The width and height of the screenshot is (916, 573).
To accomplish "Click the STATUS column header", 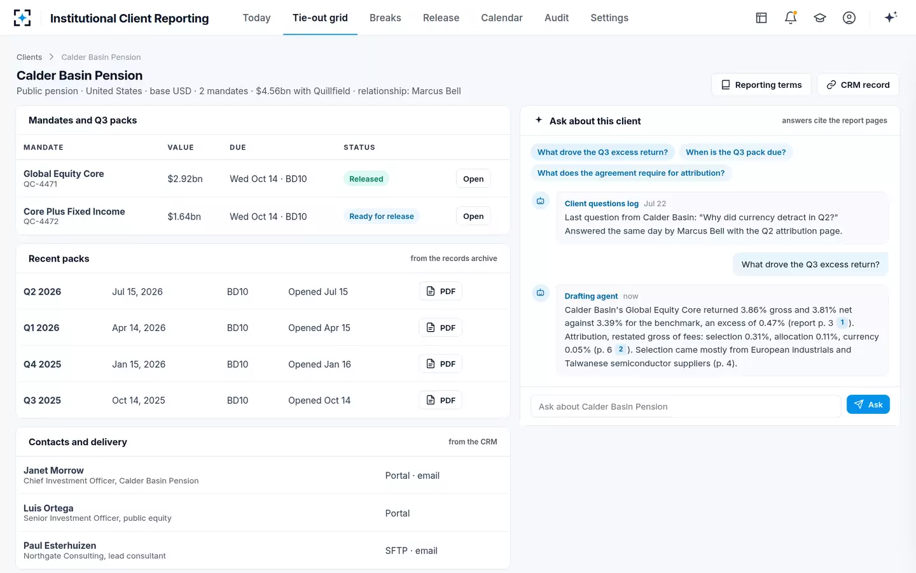I will 359,147.
